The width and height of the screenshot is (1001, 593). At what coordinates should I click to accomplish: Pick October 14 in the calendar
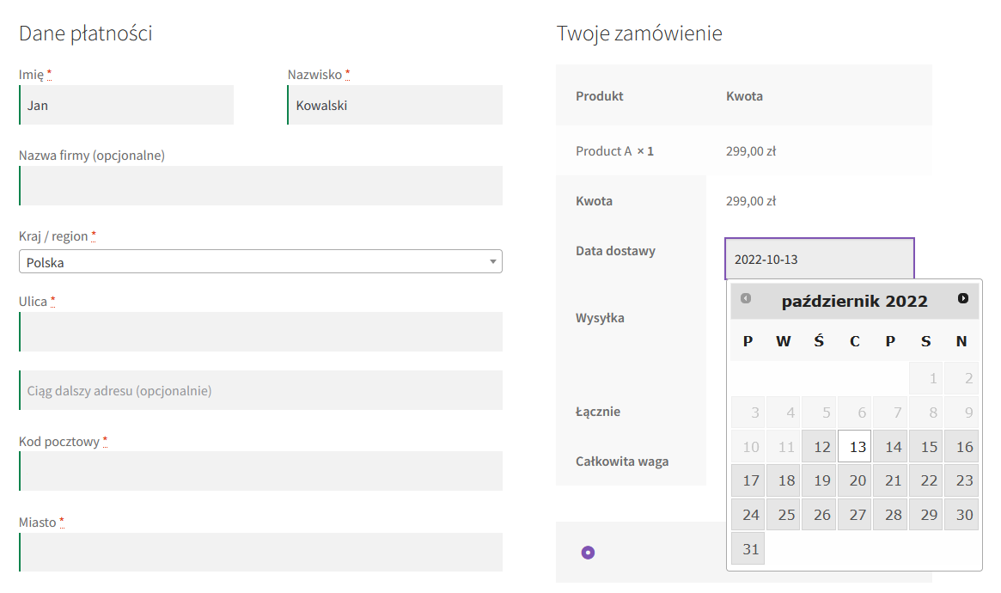click(894, 447)
